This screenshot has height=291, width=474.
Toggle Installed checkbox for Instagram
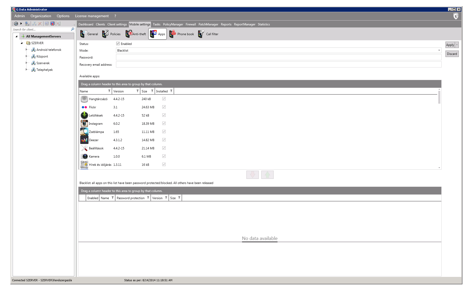[164, 123]
